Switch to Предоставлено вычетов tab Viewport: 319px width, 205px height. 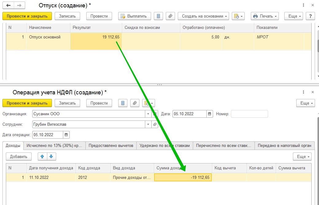(111, 146)
